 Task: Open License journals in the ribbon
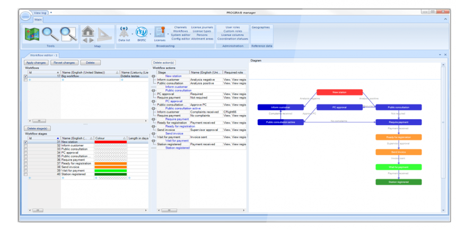202,28
